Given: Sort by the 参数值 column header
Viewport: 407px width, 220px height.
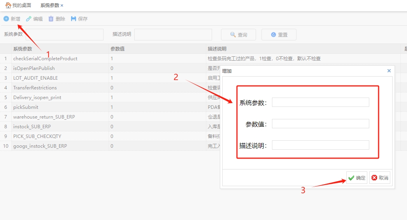Looking at the screenshot, I should [x=118, y=49].
